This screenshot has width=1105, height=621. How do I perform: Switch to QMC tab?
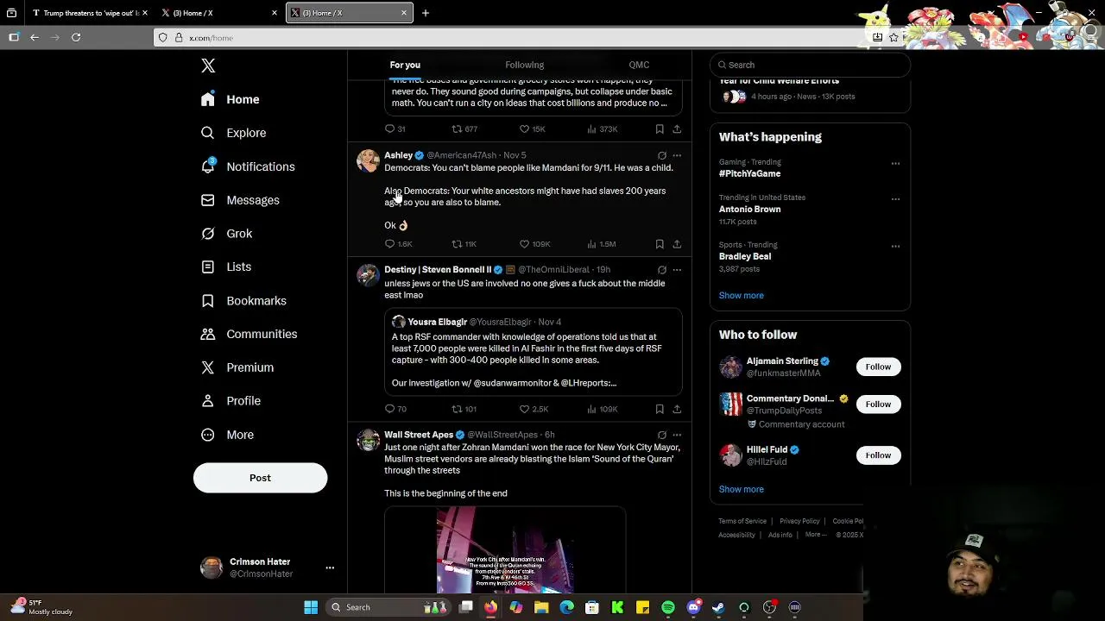(639, 65)
